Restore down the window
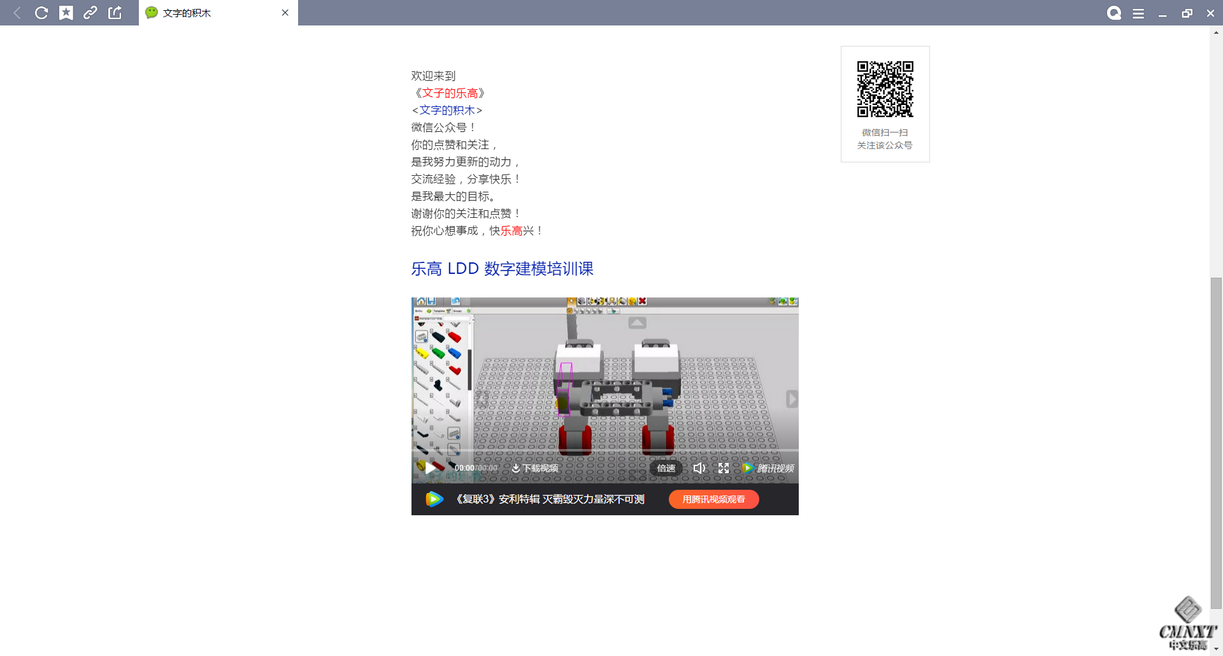The width and height of the screenshot is (1223, 656). click(1187, 13)
